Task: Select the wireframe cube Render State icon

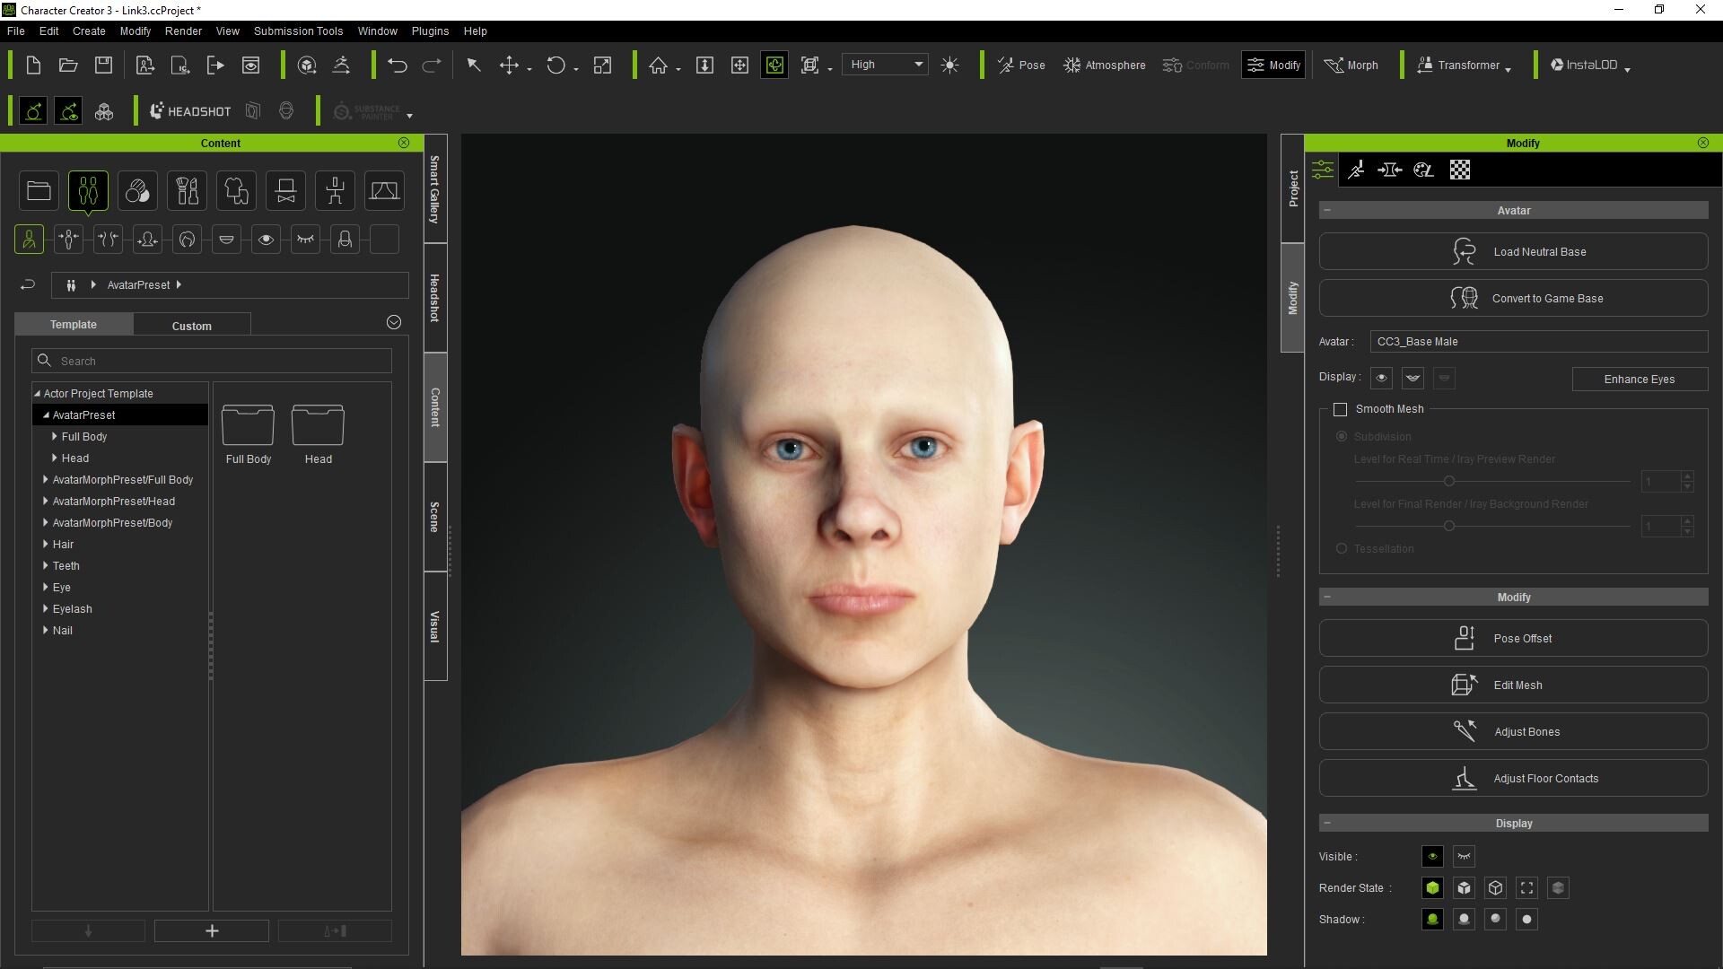Action: coord(1495,887)
